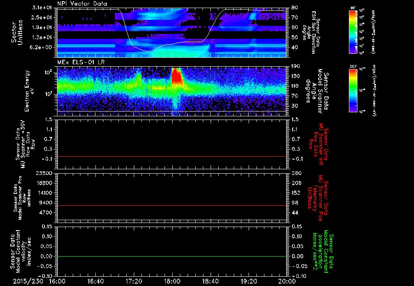Click the "50" sun elevation tick label
Viewport: 414px width, 286px height.
click(x=295, y=38)
